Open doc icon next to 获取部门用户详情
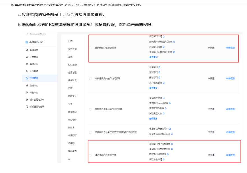The width and height of the screenshot is (247, 173). [x=168, y=154]
